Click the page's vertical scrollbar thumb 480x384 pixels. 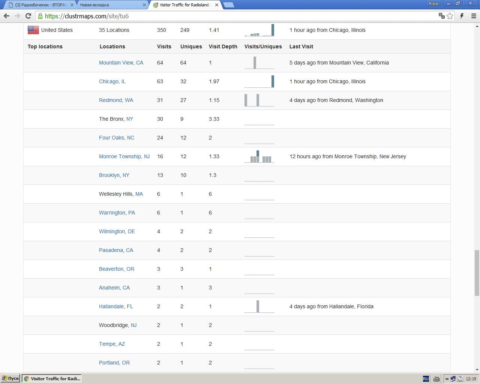tap(477, 273)
